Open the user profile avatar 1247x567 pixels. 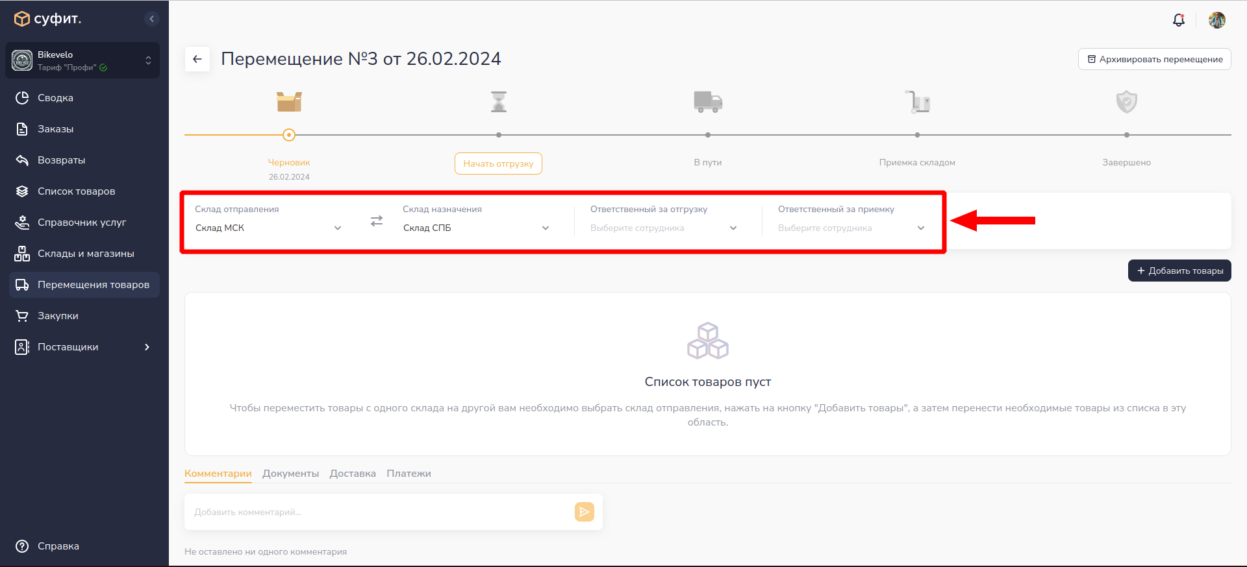click(1217, 20)
